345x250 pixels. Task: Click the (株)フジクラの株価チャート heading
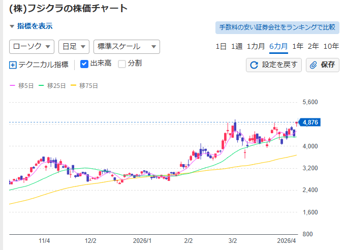[69, 9]
